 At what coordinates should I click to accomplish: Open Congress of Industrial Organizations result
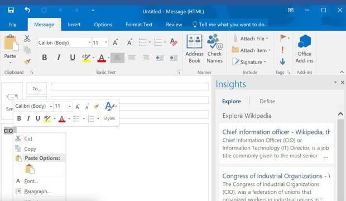point(276,176)
